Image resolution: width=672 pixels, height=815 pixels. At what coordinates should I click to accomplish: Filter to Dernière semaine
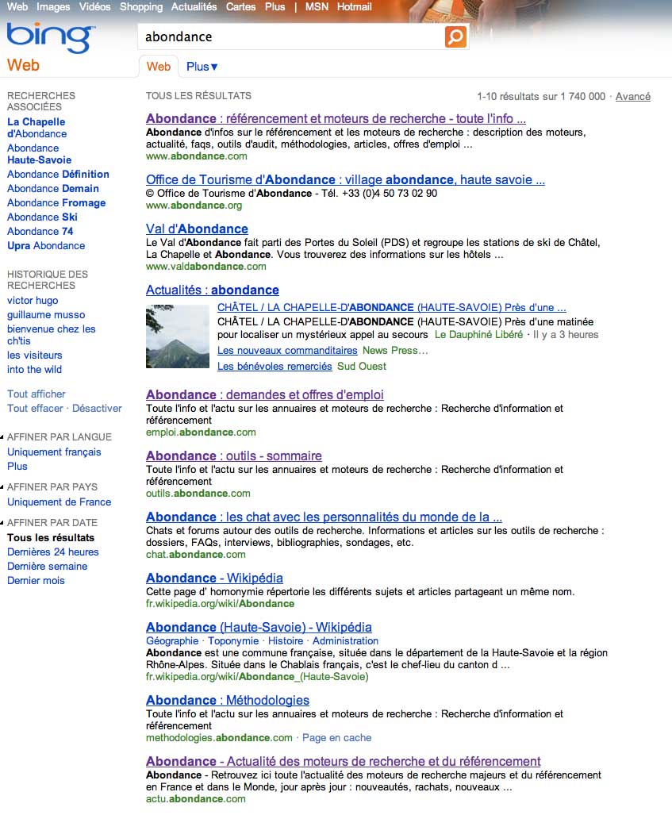tap(48, 567)
